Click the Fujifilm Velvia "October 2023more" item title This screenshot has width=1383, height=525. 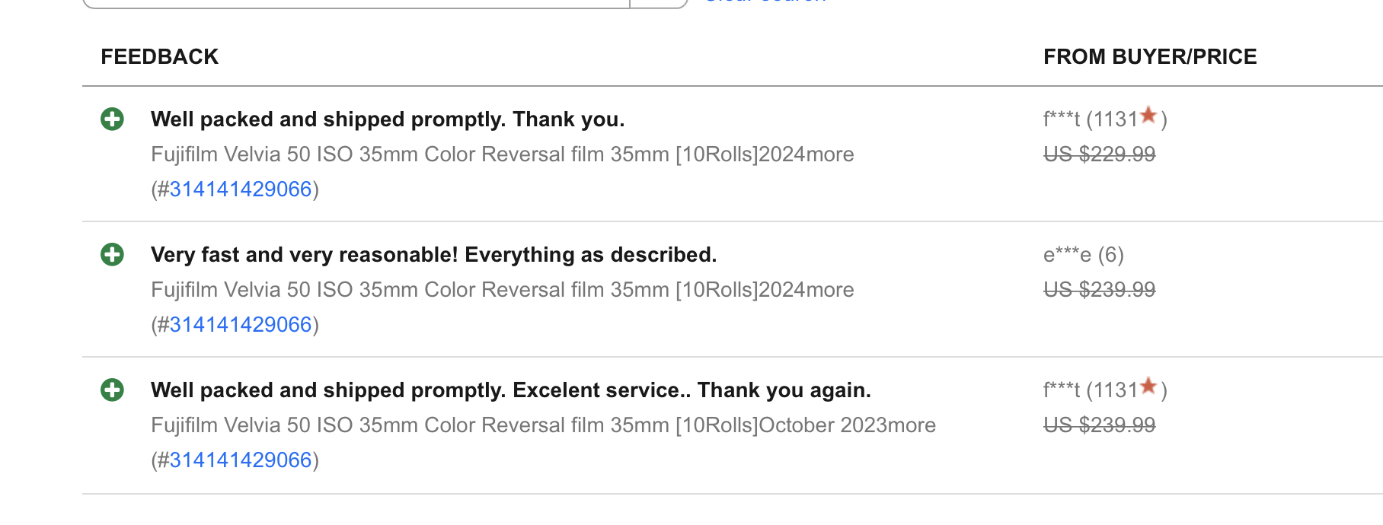click(543, 425)
